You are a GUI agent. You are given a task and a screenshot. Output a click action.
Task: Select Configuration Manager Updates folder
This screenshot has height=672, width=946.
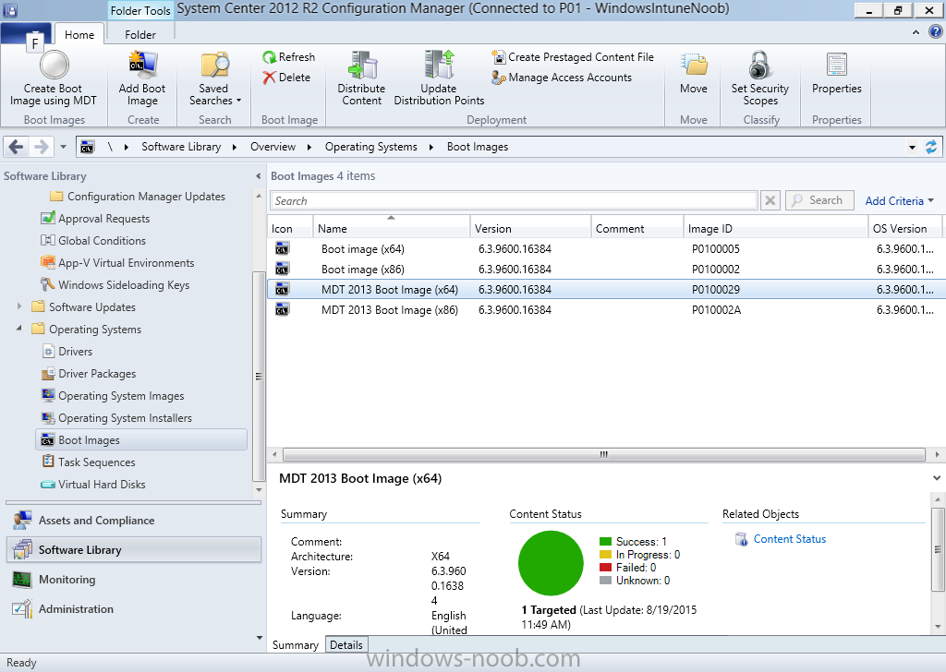(138, 197)
